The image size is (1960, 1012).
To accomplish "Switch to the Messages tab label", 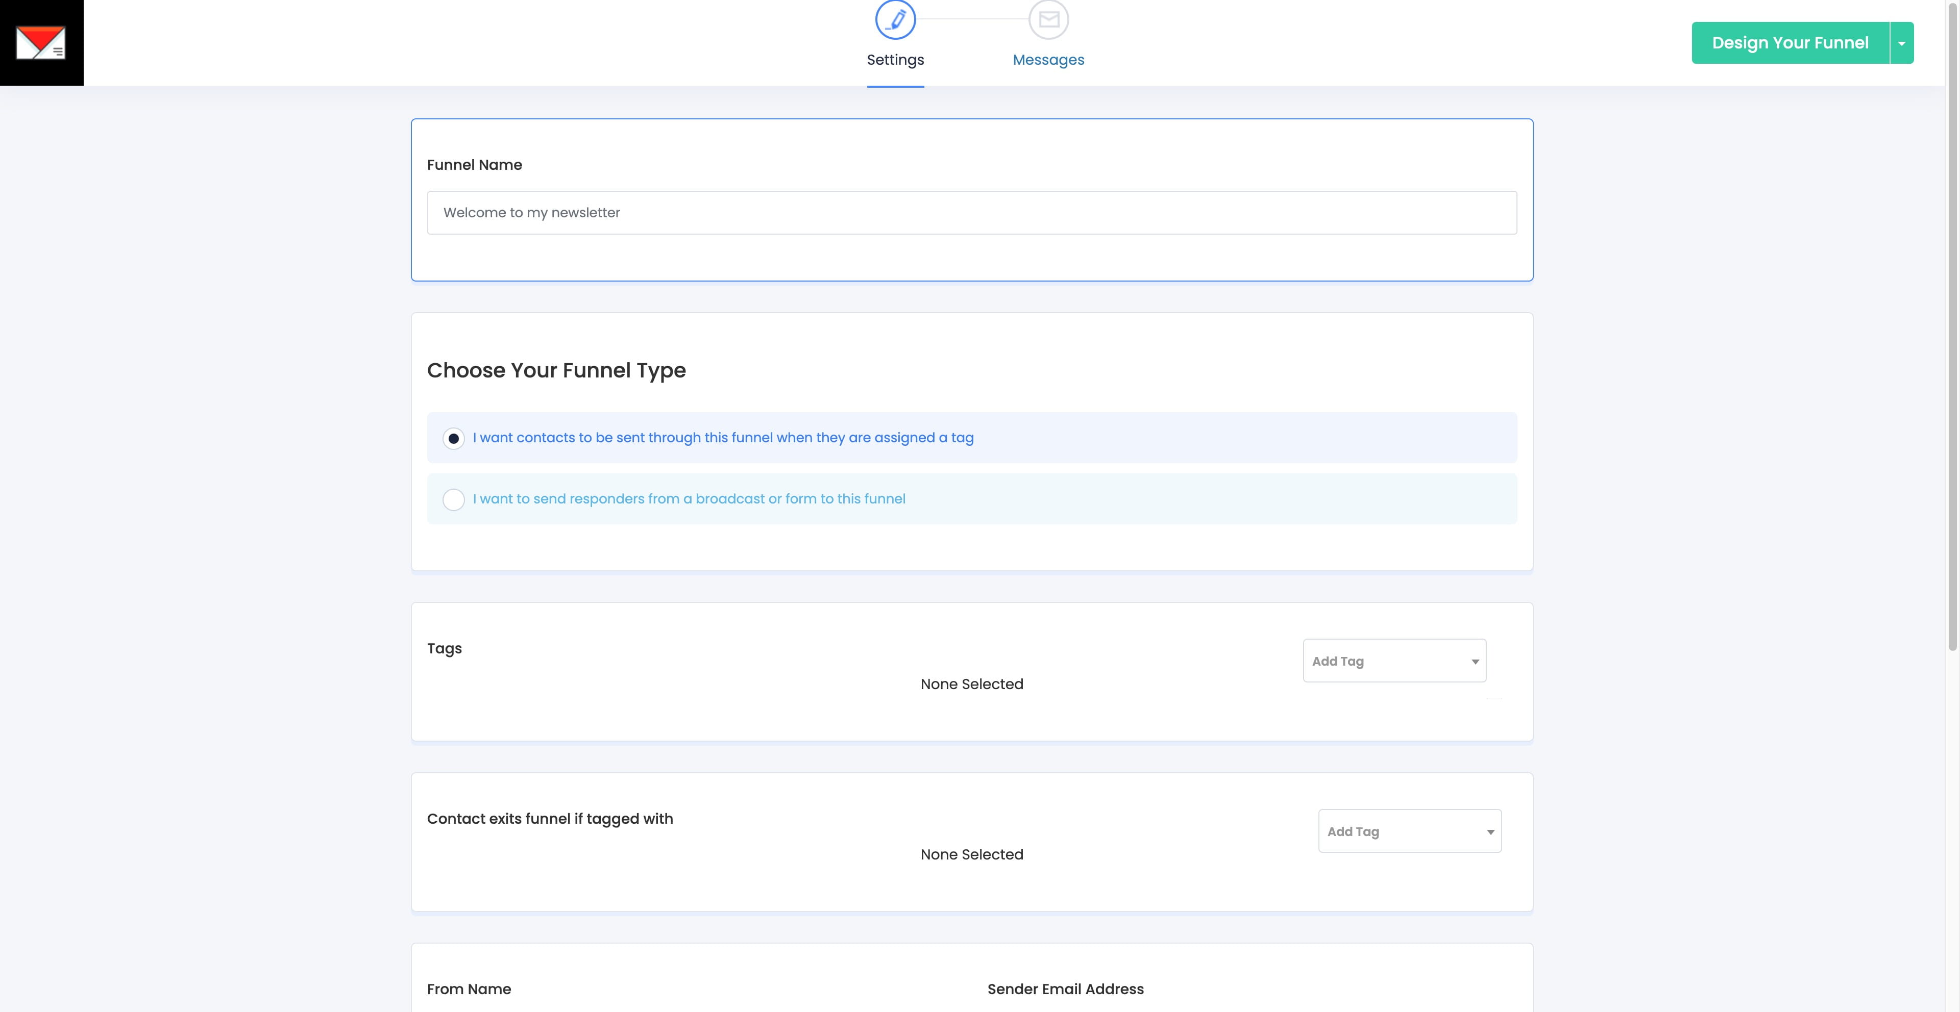I will [x=1048, y=60].
